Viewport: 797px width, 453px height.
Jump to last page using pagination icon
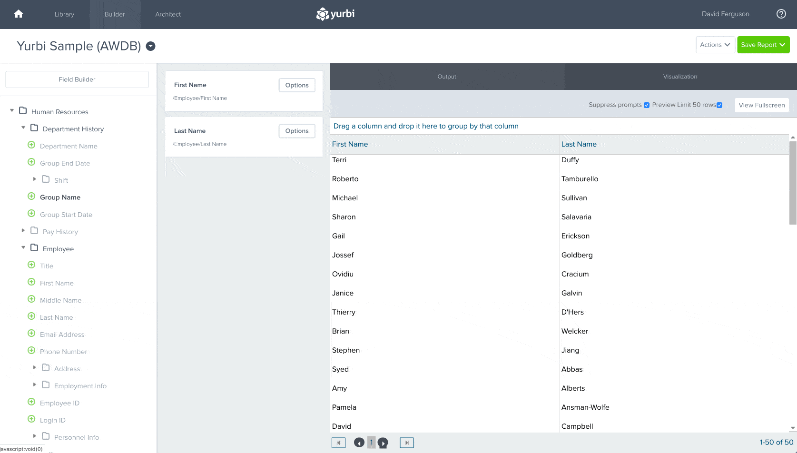(x=406, y=442)
